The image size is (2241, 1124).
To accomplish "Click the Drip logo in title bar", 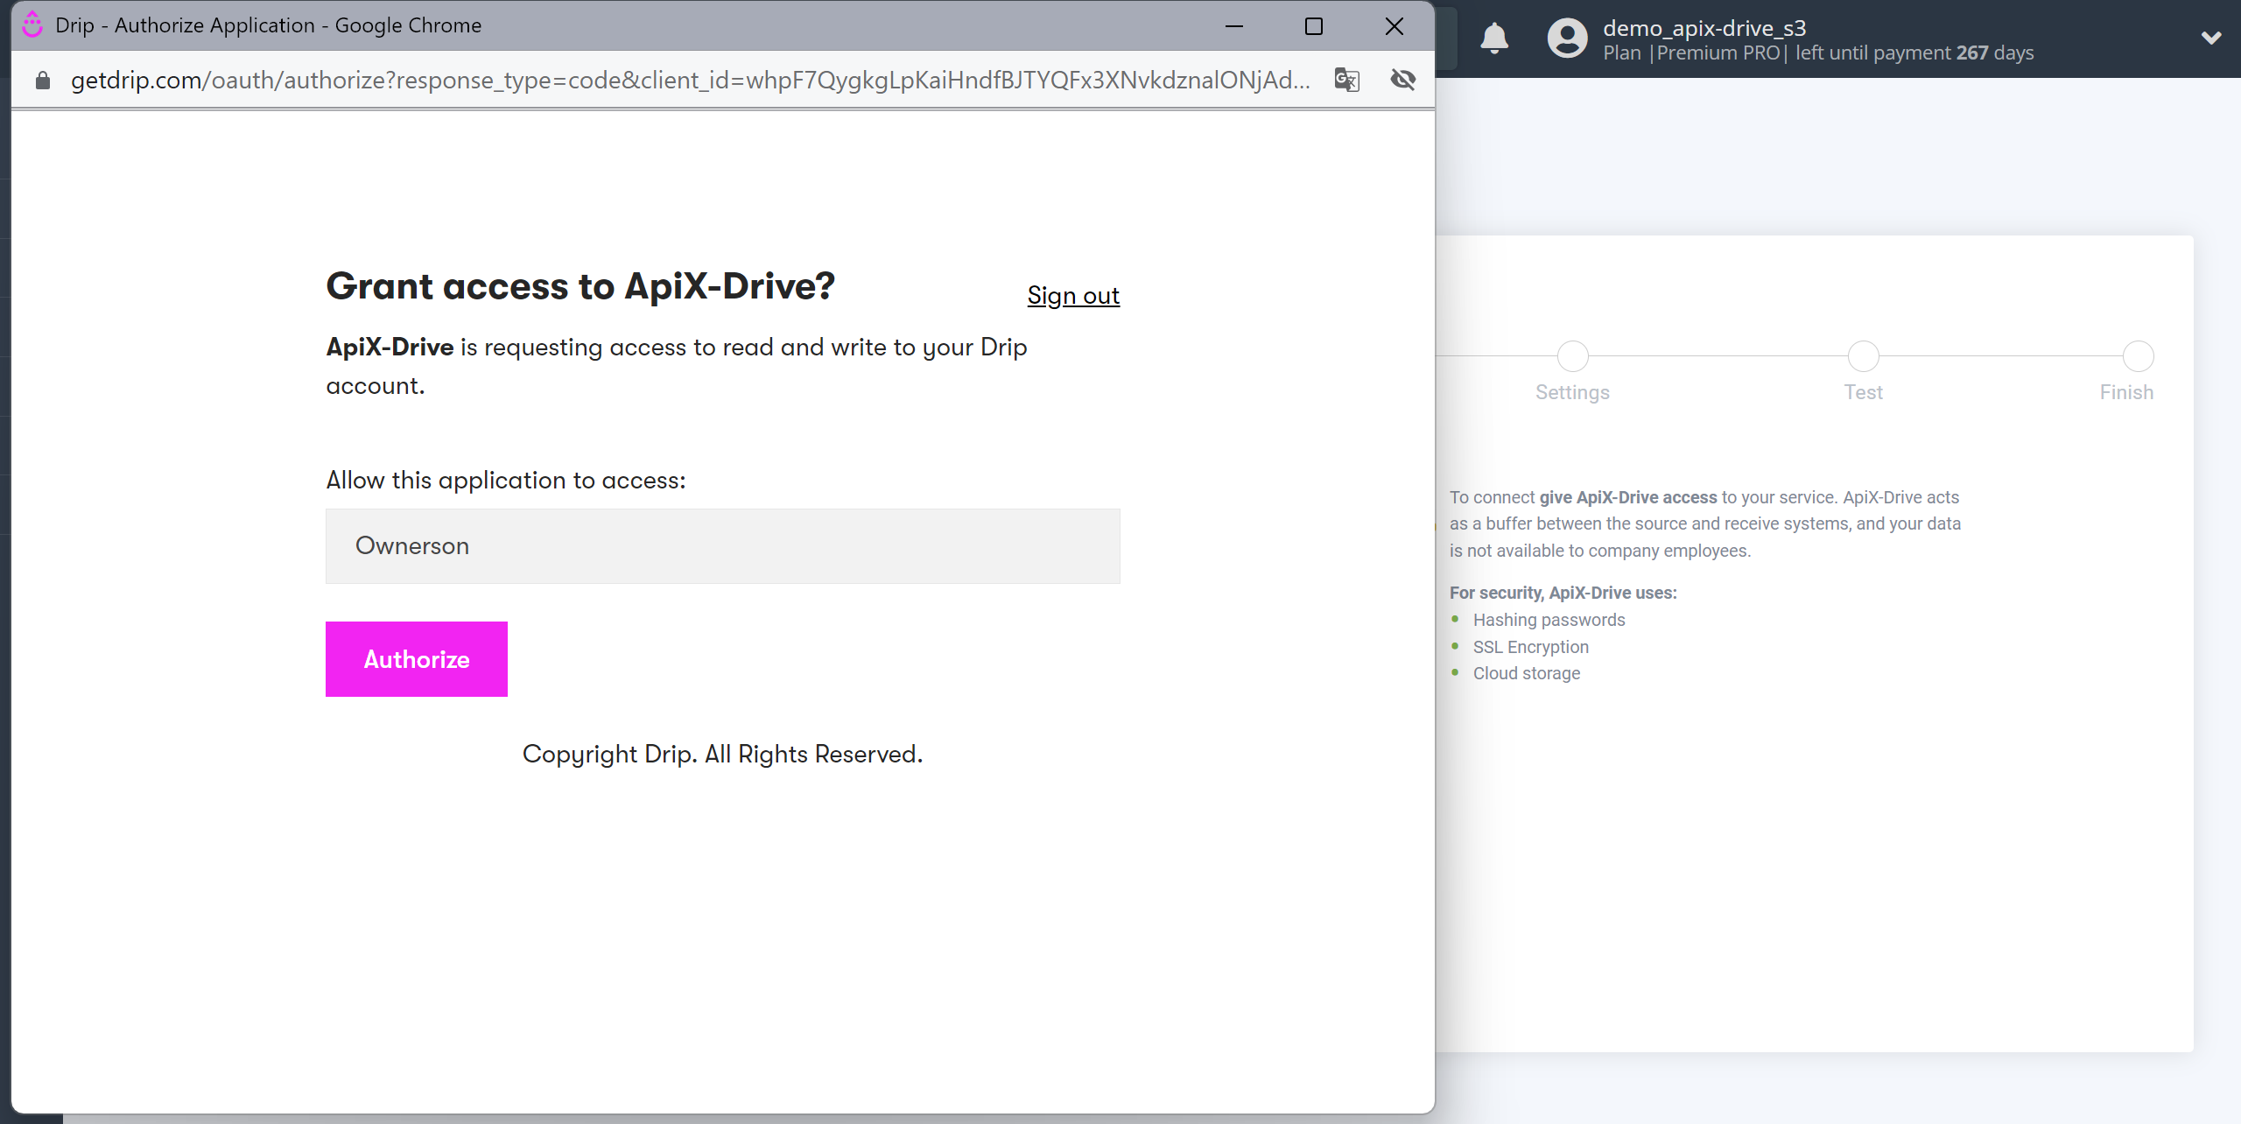I will (x=32, y=25).
